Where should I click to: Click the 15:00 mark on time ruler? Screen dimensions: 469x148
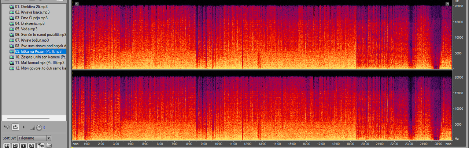point(292,144)
